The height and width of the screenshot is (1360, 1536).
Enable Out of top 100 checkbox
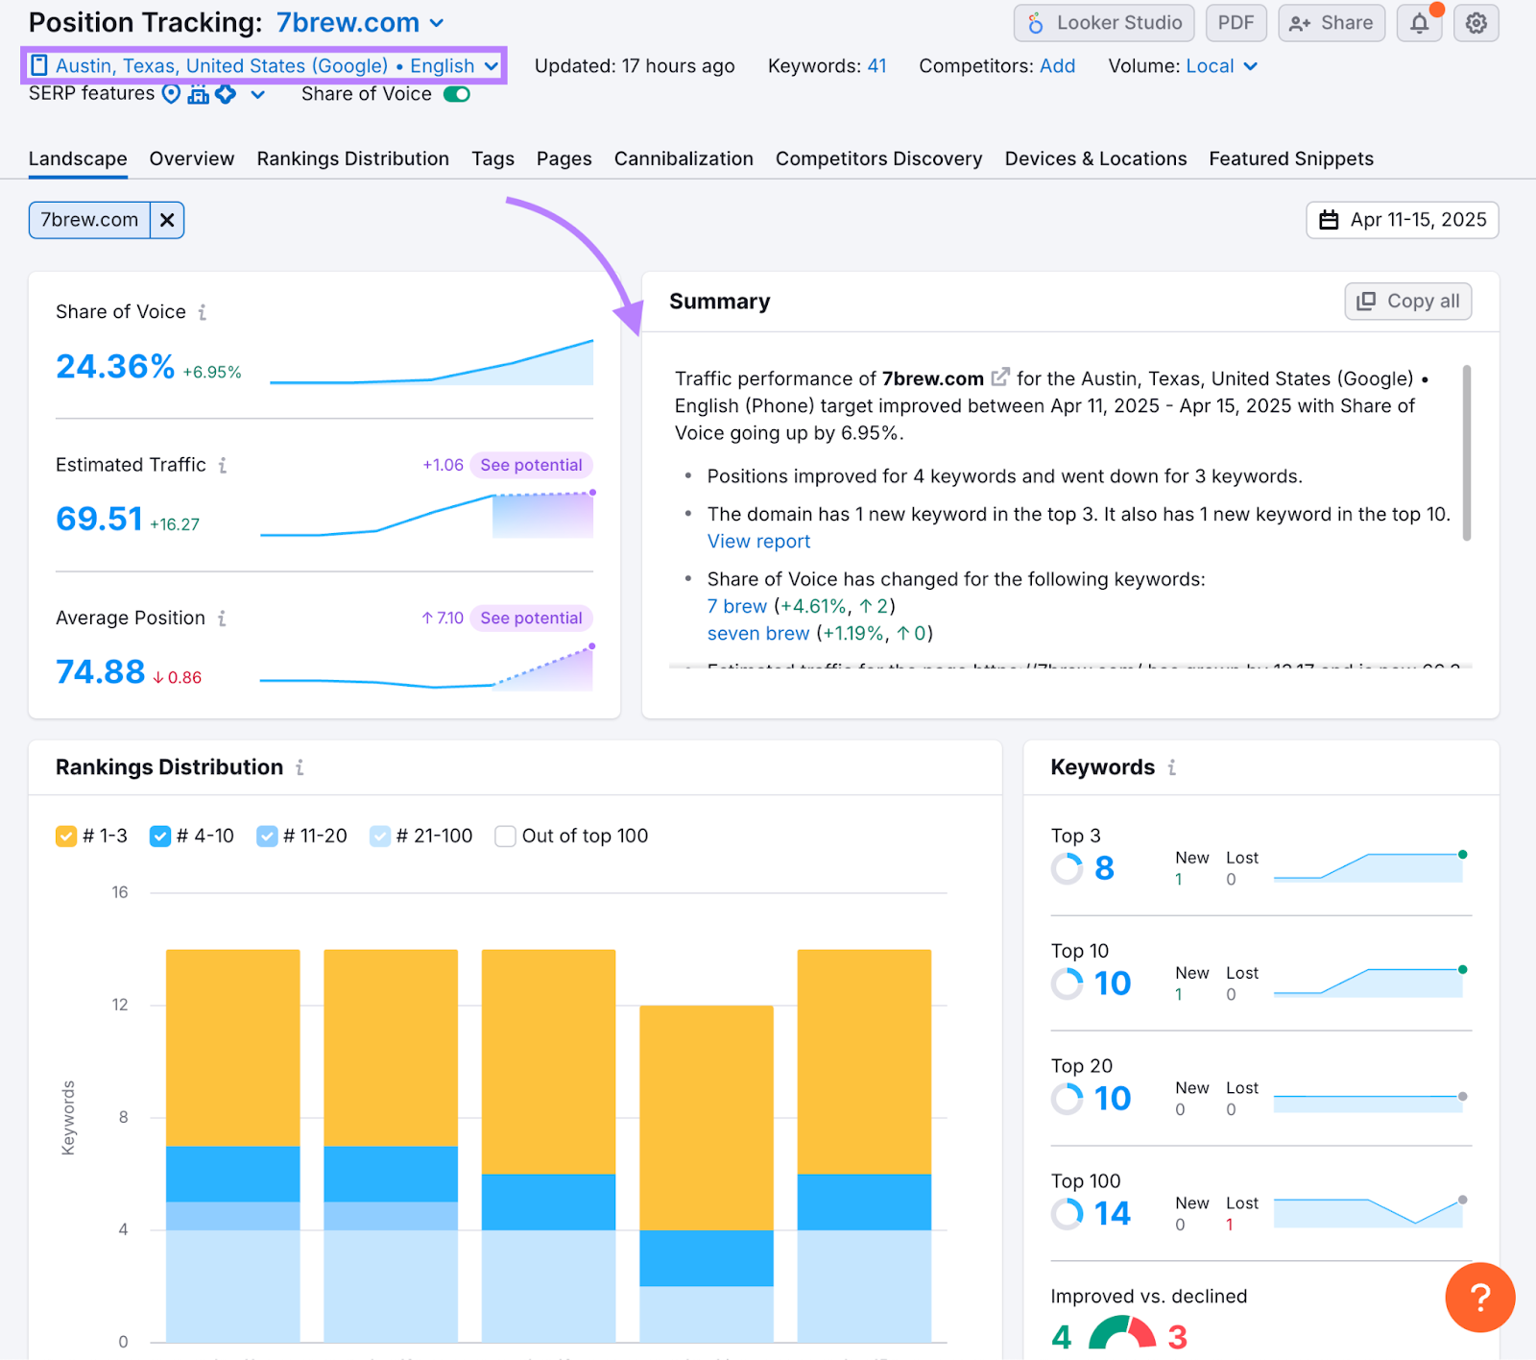point(505,837)
